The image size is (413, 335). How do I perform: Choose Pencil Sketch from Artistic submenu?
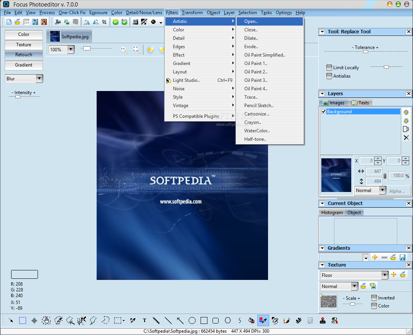[x=270, y=106]
